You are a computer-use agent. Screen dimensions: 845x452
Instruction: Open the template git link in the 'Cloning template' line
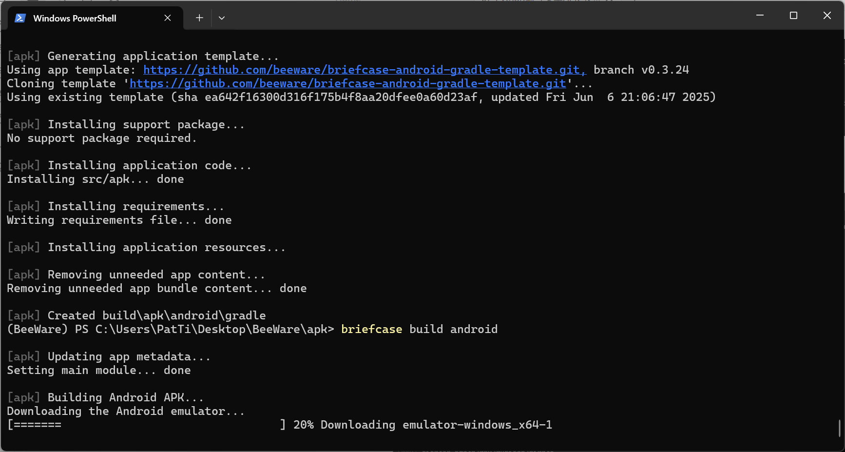tap(348, 84)
